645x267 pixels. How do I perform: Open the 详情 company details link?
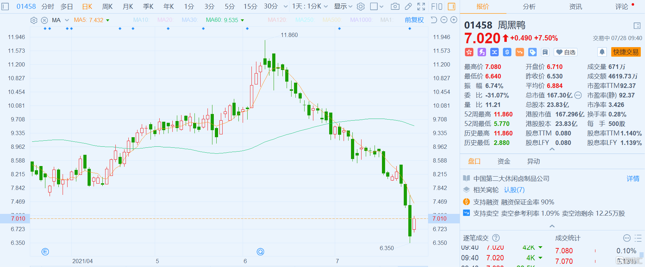pos(633,179)
